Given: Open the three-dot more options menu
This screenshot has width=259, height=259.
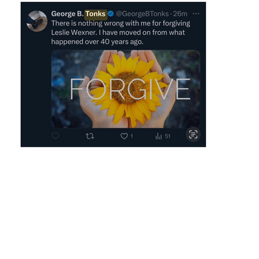Looking at the screenshot, I should point(196,14).
